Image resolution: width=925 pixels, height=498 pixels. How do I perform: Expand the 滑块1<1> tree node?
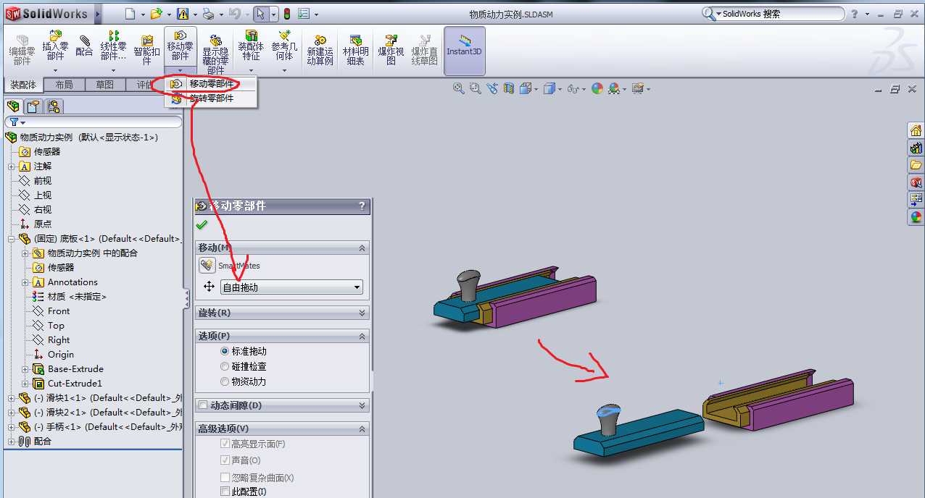coord(12,398)
